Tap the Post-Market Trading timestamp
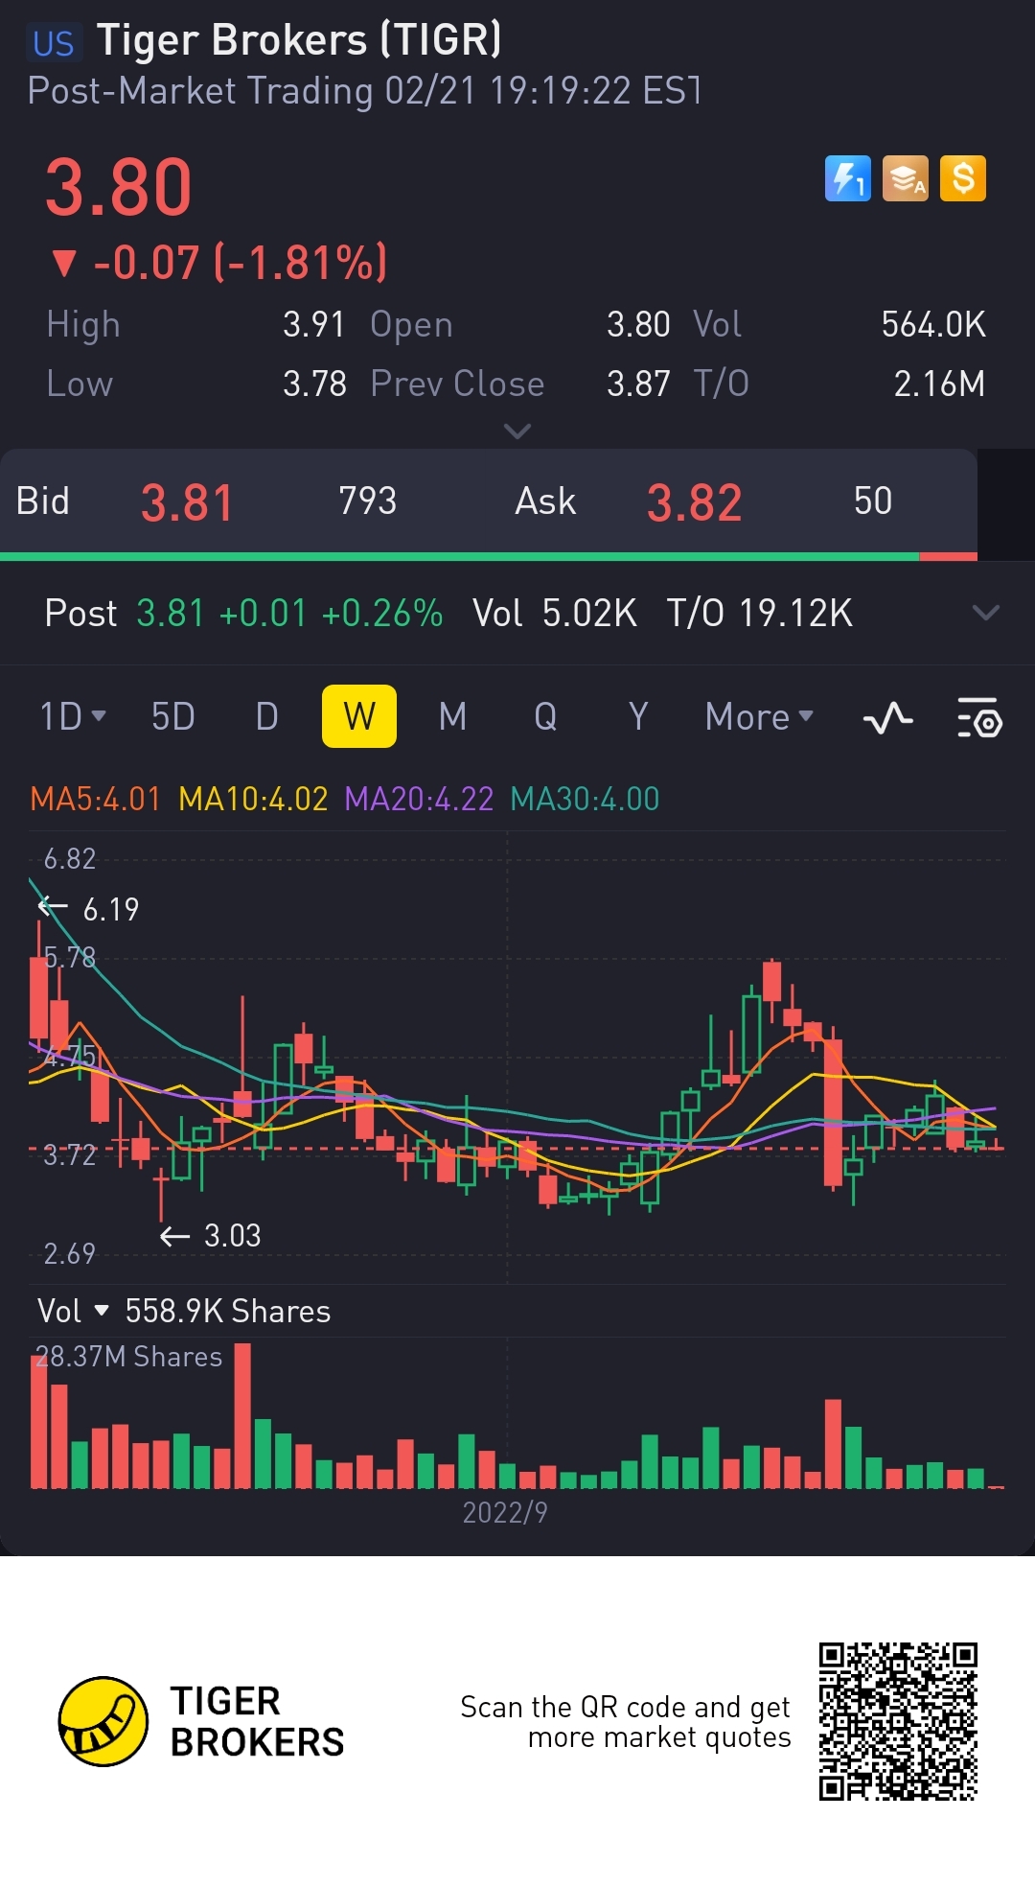 (364, 91)
